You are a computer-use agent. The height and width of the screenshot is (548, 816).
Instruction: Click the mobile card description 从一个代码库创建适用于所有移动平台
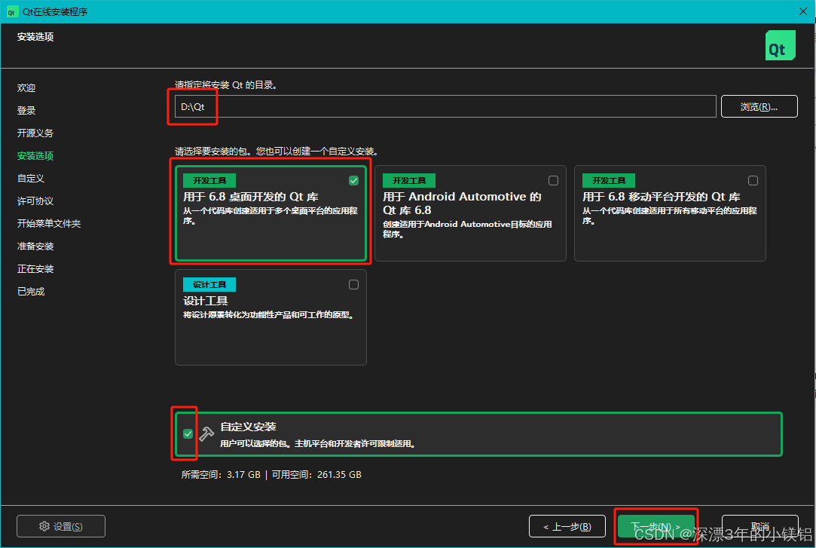(670, 216)
